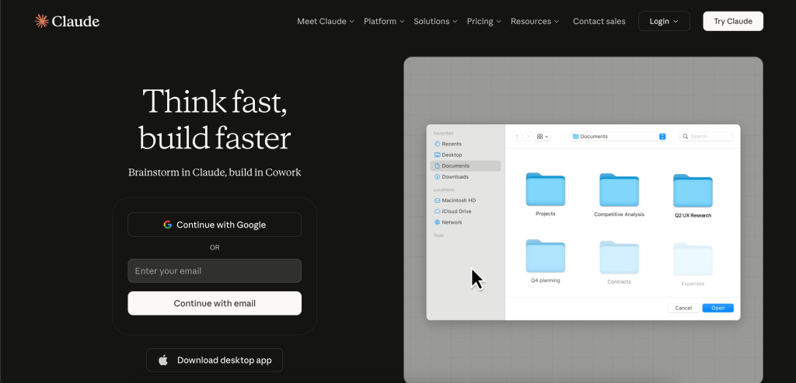The height and width of the screenshot is (383, 796).
Task: Expand the Meet Claude menu
Action: pos(326,21)
